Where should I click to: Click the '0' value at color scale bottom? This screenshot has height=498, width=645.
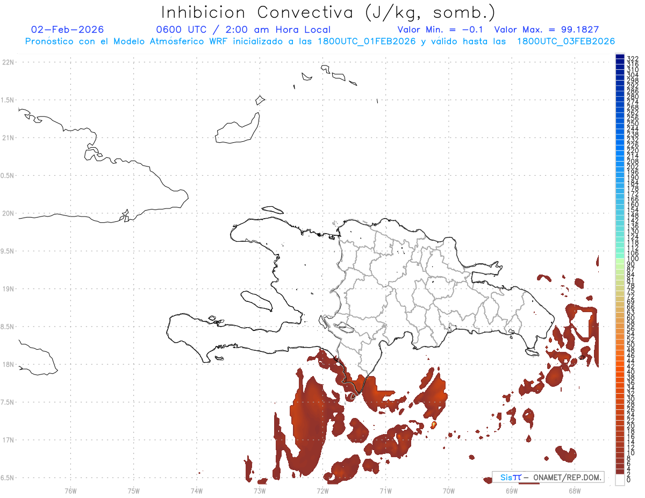point(629,479)
